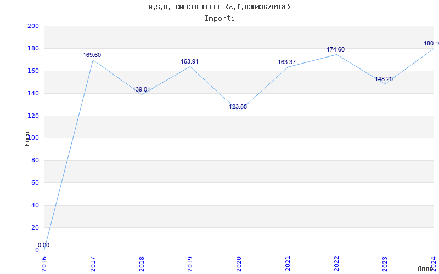Click the y-axis tick label 80
This screenshot has width=439, height=274.
point(35,161)
